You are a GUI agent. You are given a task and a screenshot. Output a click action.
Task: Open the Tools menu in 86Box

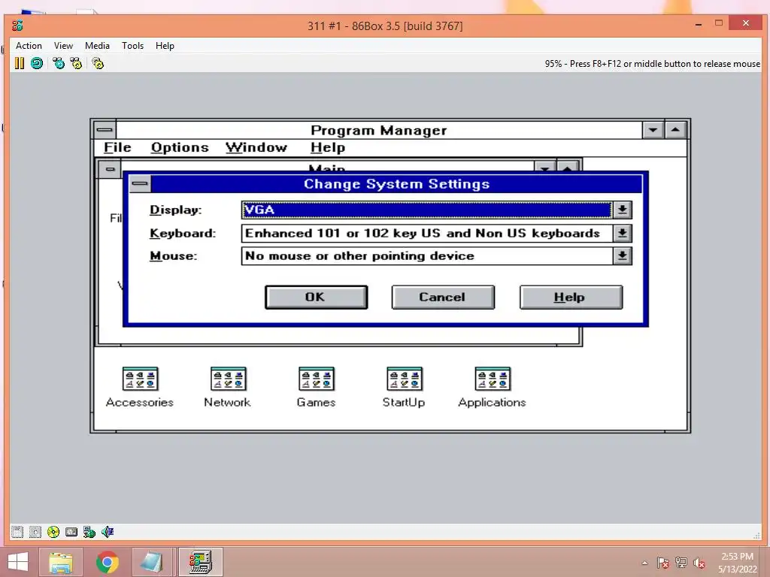point(132,46)
